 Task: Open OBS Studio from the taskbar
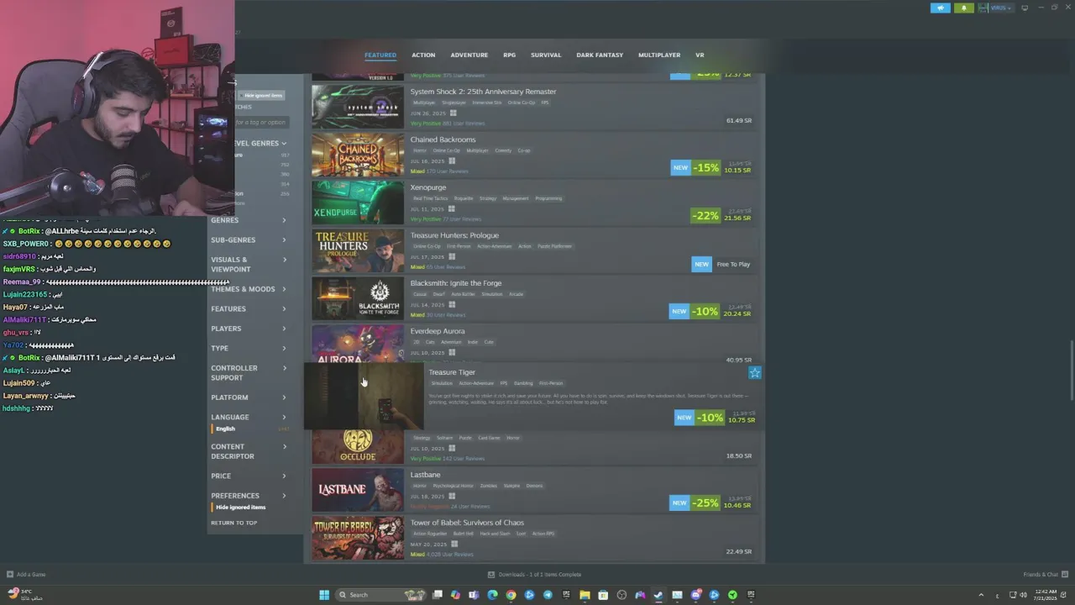click(x=621, y=595)
